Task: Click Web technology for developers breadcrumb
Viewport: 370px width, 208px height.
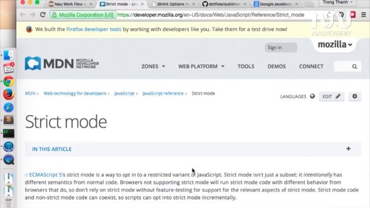Action: 75,94
